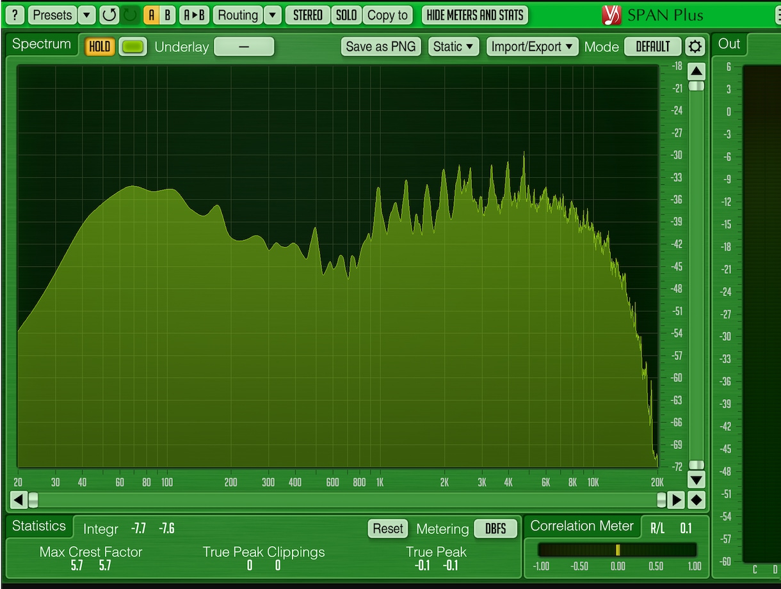Click the Copy to button

(388, 15)
